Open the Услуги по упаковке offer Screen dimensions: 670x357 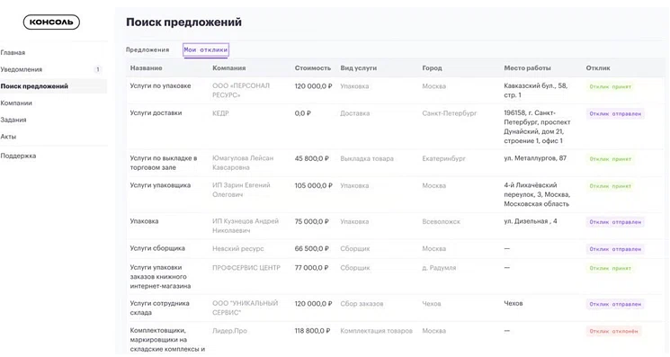click(x=160, y=85)
